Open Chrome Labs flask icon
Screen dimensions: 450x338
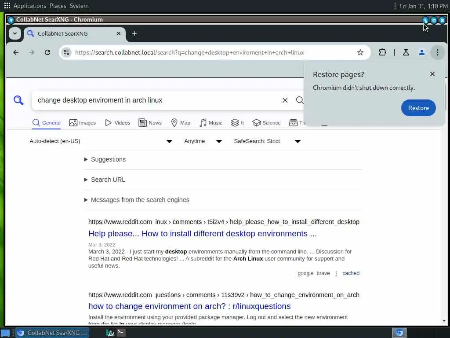406,52
